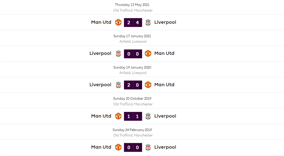This screenshot has height=156, width=284.
Task: Click Man Utd crest in 24 February 2019 match
Action: [x=118, y=147]
